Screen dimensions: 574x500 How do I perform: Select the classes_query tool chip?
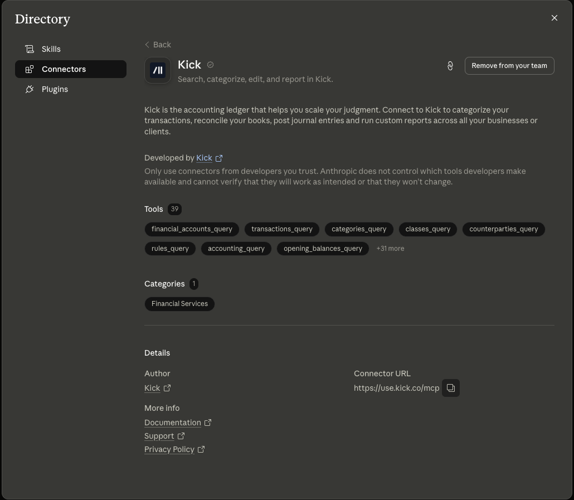(x=427, y=229)
